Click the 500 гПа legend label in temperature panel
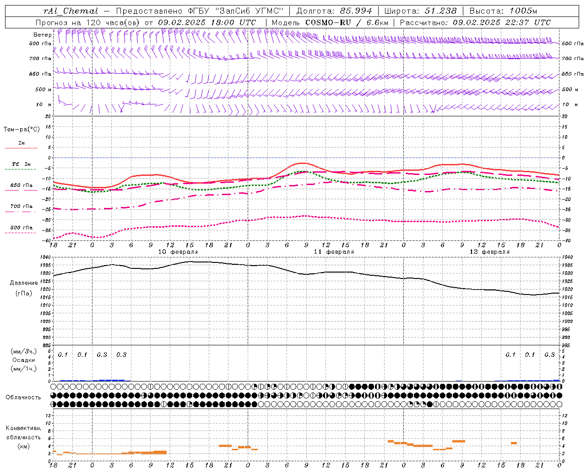 [x=22, y=227]
